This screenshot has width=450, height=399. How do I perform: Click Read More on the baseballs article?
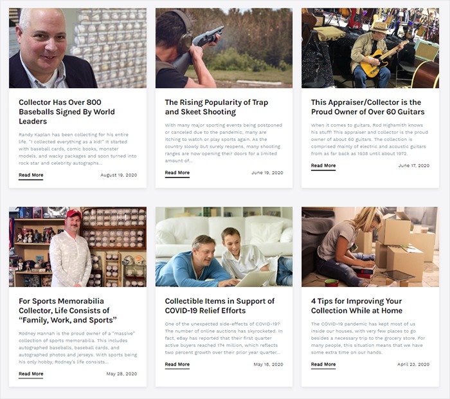(31, 175)
